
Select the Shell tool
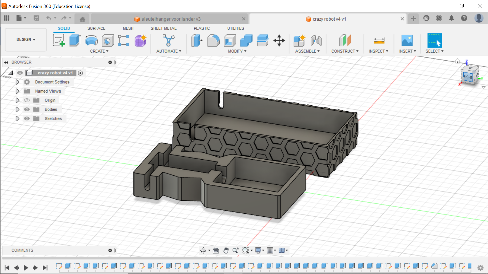tap(230, 41)
